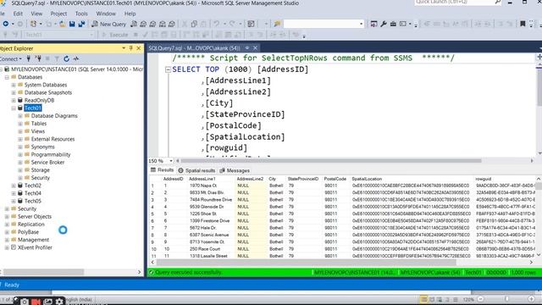Image resolution: width=542 pixels, height=305 pixels.
Task: Click the Filter icon in Object Explorer
Action: tap(57, 58)
